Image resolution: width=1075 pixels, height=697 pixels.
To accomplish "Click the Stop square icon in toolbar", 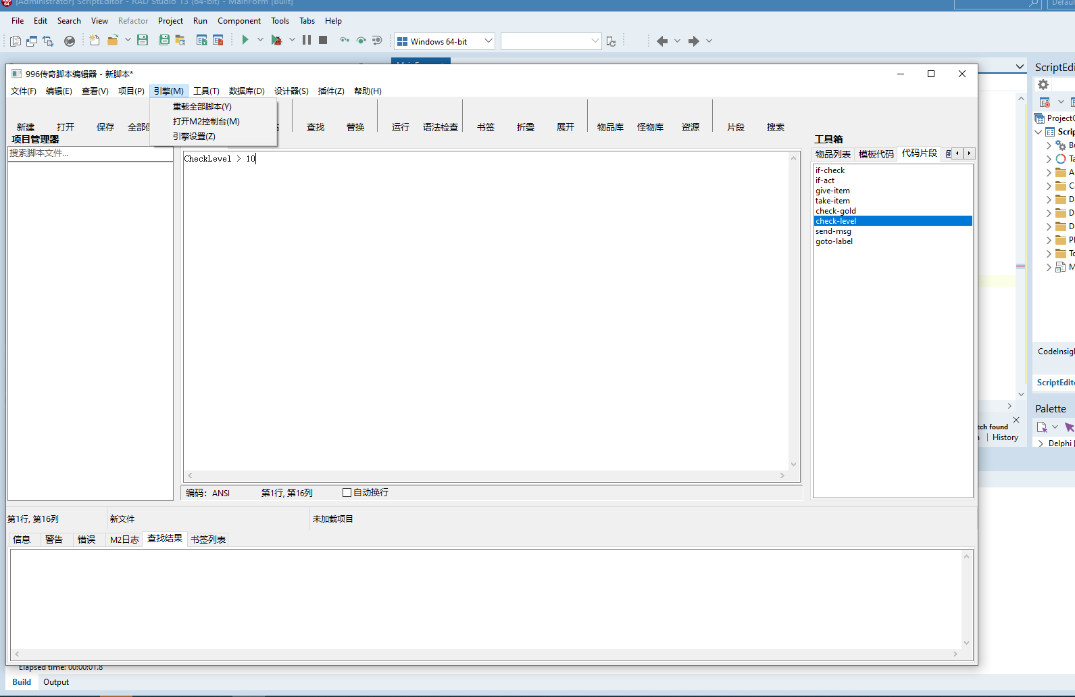I will click(x=323, y=41).
